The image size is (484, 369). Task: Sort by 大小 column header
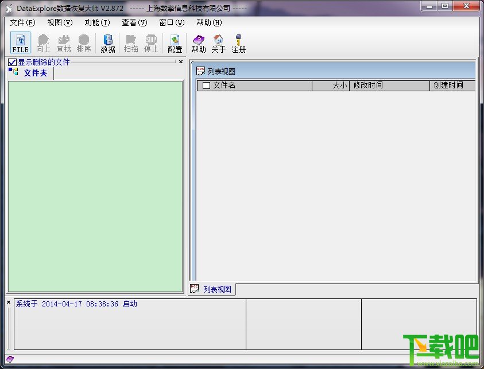coord(331,86)
